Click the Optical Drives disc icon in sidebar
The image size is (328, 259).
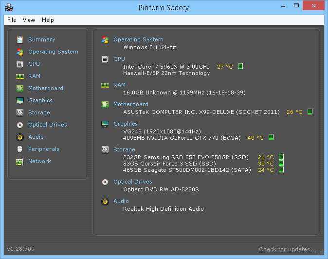(20, 125)
